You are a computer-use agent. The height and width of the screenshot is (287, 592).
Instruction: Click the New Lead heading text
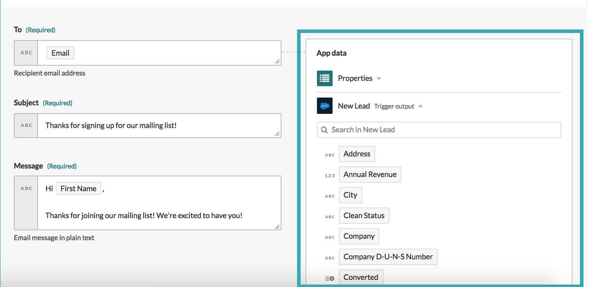click(354, 106)
